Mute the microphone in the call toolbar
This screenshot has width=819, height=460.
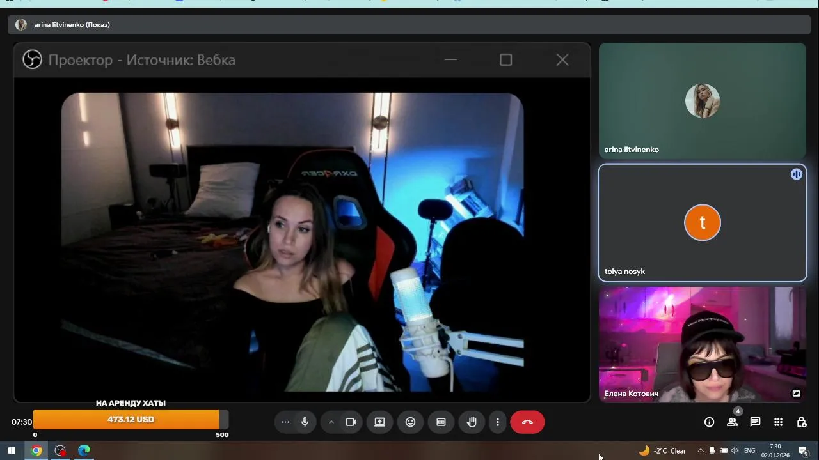[305, 422]
